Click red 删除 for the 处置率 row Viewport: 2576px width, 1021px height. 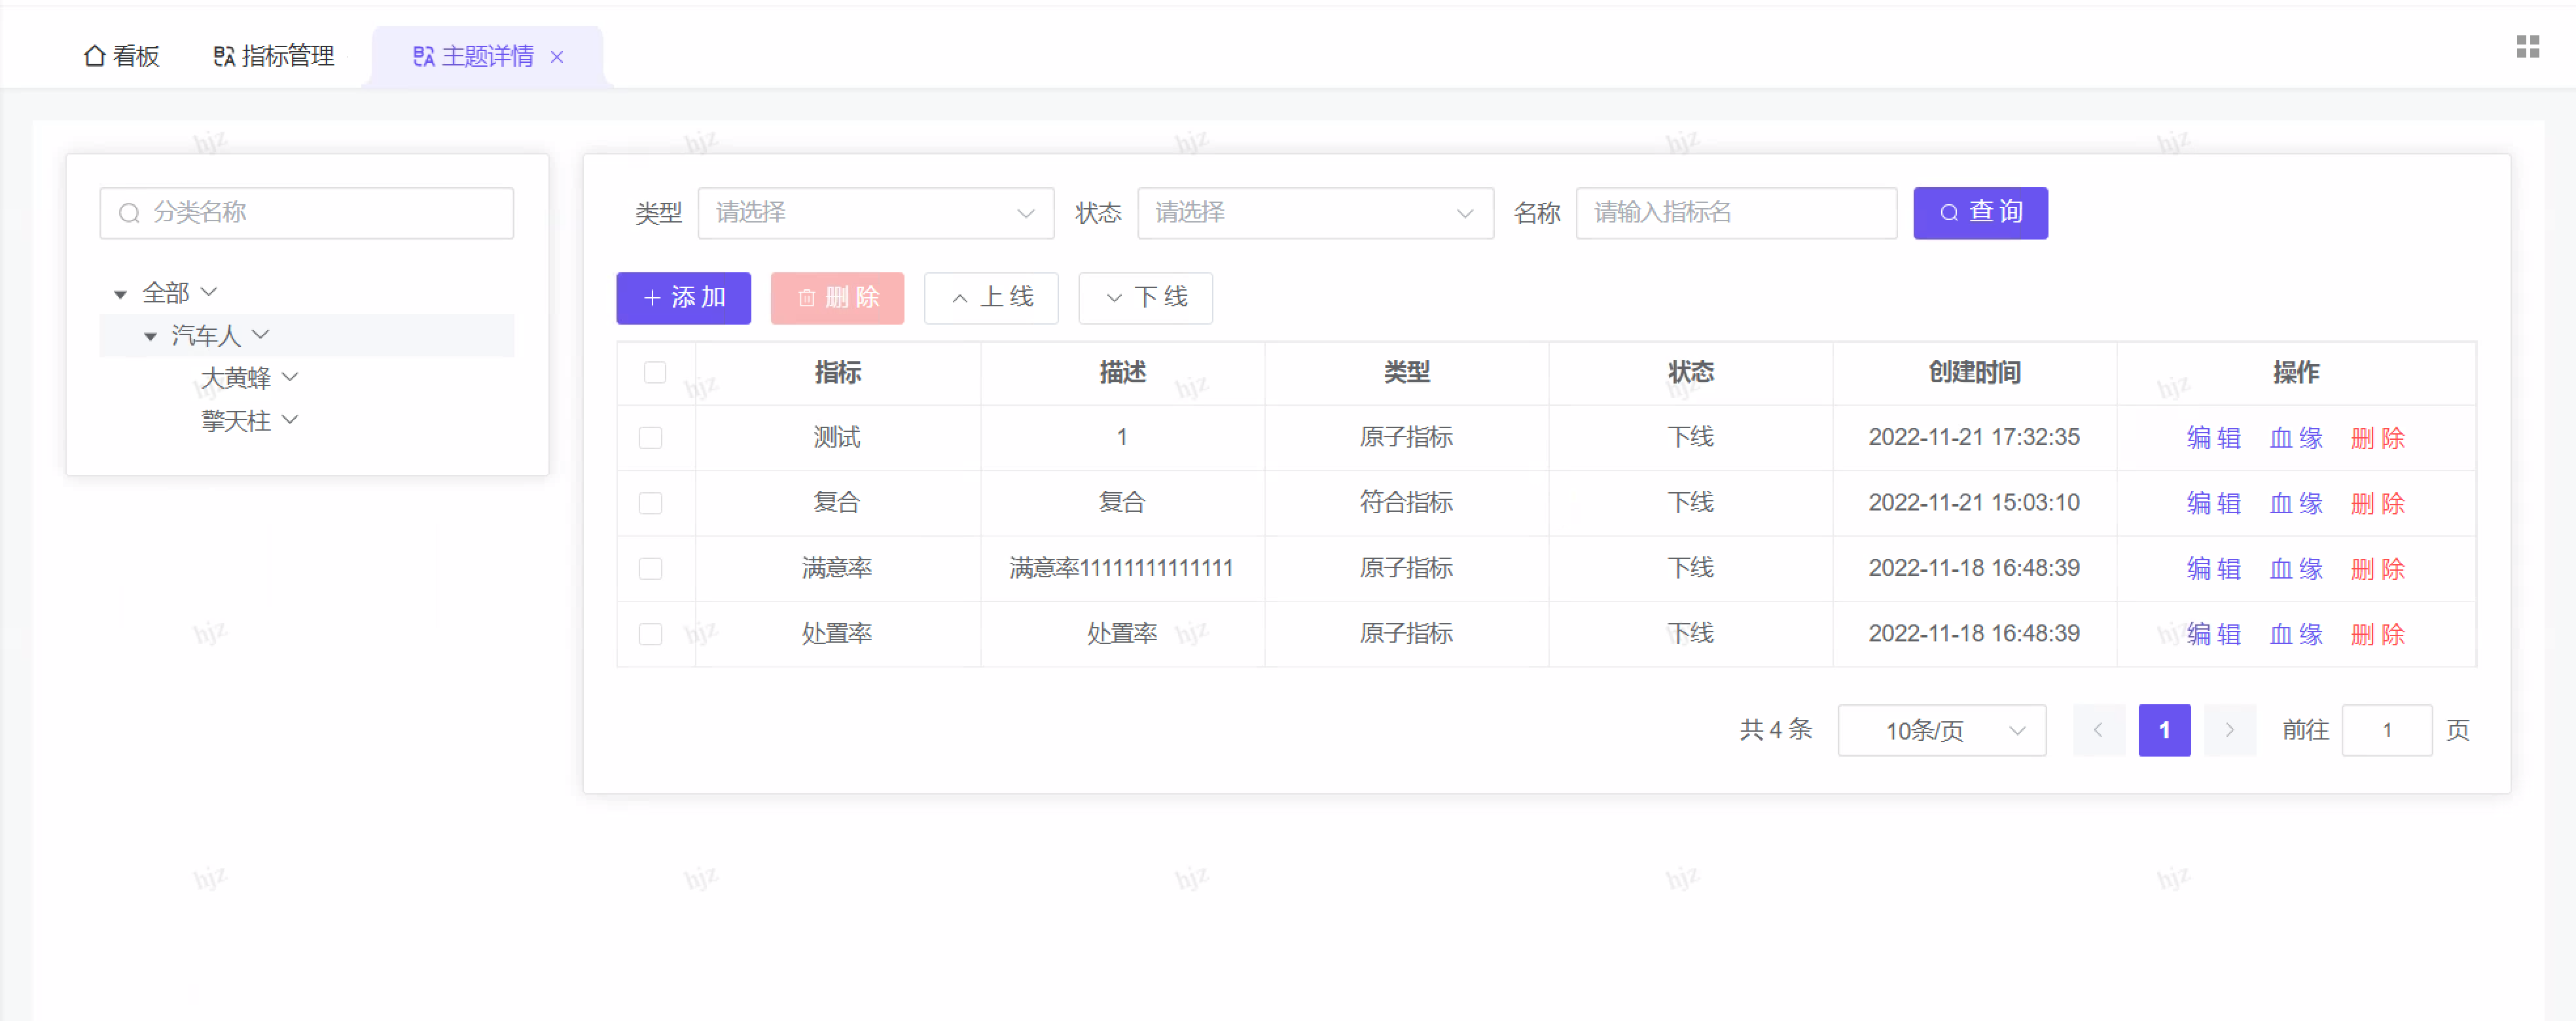tap(2377, 634)
